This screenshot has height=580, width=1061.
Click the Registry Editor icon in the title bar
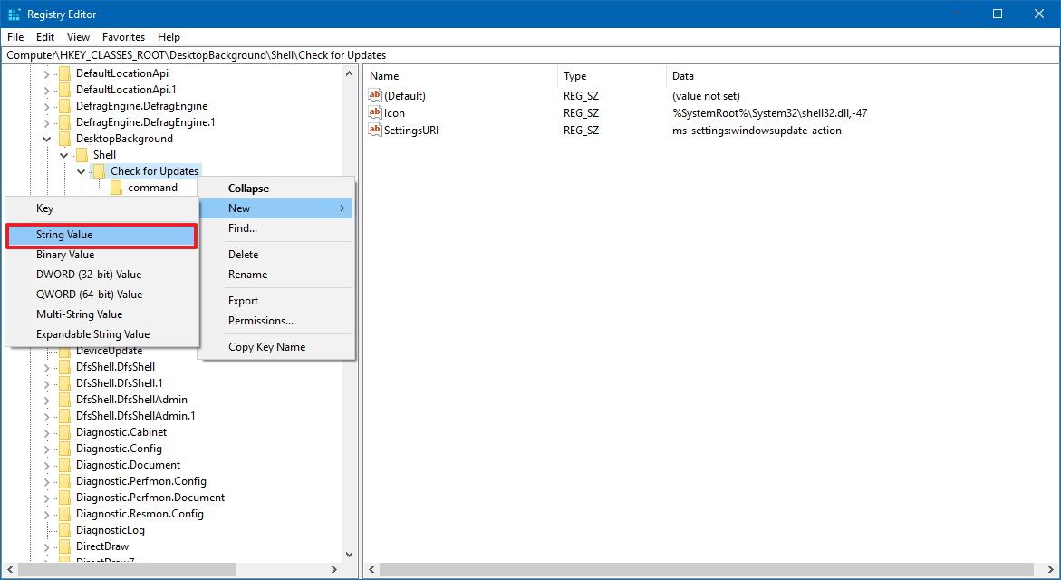coord(13,14)
